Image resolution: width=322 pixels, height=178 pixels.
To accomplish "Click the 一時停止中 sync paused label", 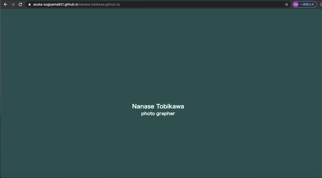I will (307, 4).
